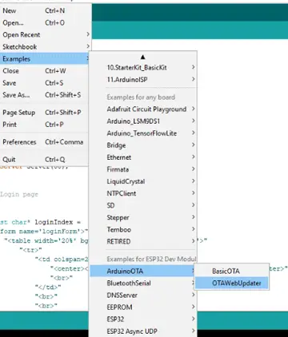Click the arrow next to 11.ArduinoISP
The height and width of the screenshot is (337, 288).
click(x=194, y=79)
